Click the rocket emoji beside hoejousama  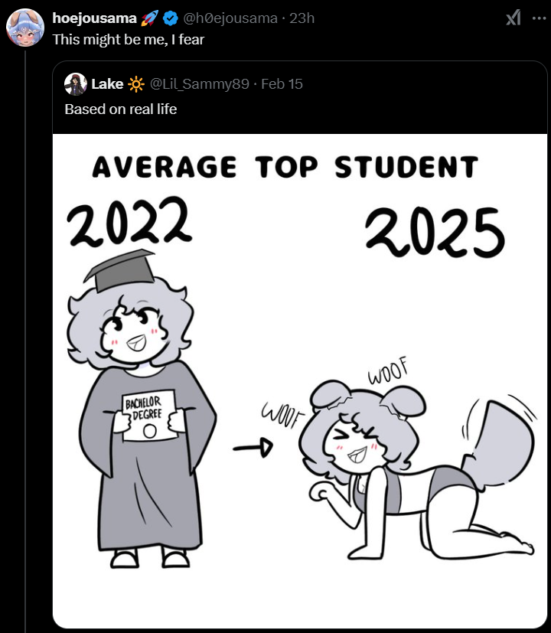click(149, 18)
